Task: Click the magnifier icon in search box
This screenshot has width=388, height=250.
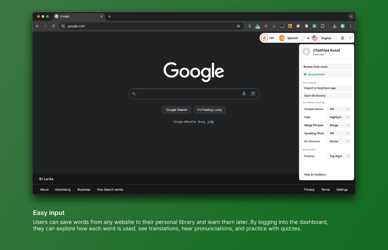Action: point(134,94)
